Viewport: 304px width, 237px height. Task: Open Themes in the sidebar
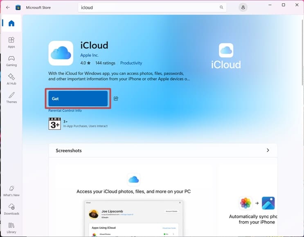pos(11,98)
